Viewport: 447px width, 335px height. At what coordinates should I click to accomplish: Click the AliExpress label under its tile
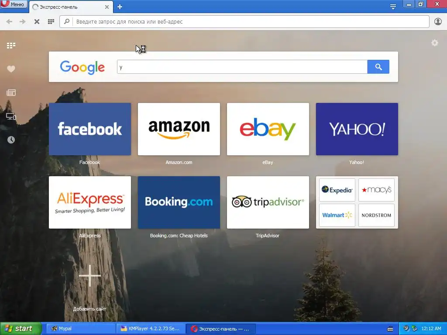(x=90, y=236)
